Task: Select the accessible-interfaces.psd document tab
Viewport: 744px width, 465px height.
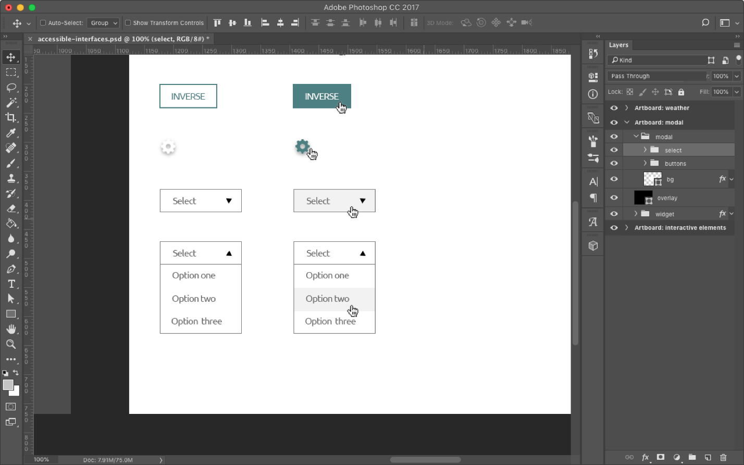Action: coord(123,39)
